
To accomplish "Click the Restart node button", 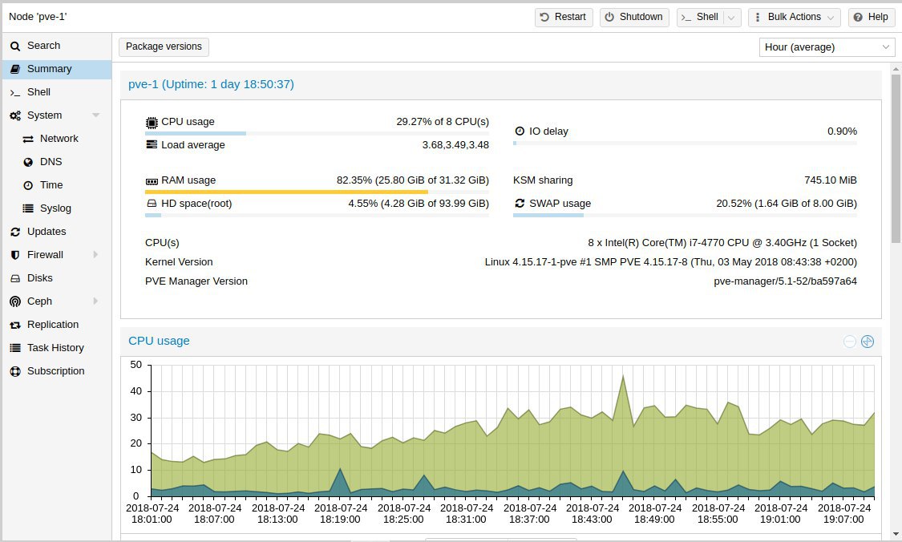I will point(564,18).
